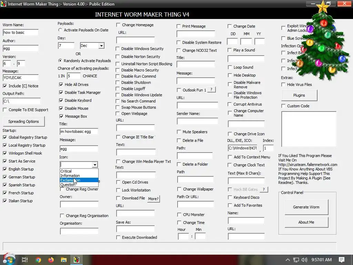Open the Windows Start button
This screenshot has width=353, height=265.
(9, 259)
